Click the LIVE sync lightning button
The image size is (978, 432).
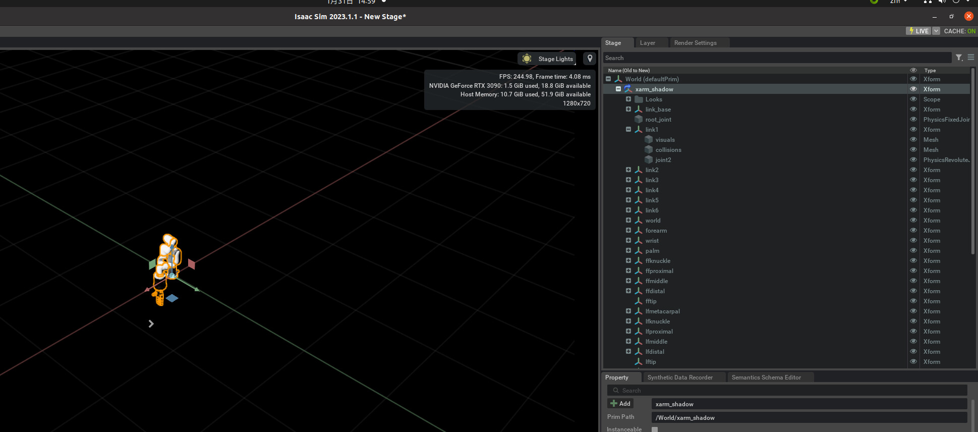click(918, 31)
